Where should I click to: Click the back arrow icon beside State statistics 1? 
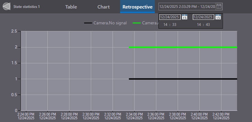click(x=6, y=6)
